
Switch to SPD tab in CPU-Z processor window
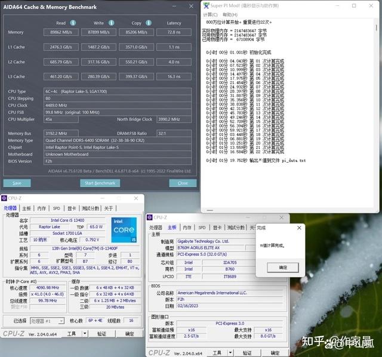point(57,209)
